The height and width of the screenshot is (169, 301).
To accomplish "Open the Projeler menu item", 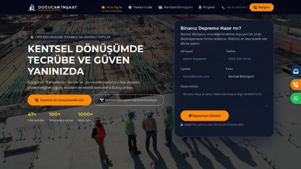I will click(207, 7).
